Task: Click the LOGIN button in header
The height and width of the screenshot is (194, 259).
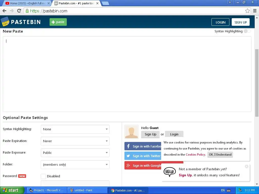Action: pyautogui.click(x=220, y=22)
